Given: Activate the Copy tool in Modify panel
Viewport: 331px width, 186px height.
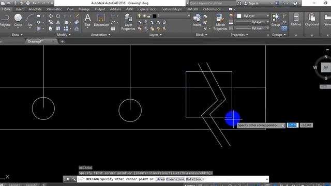Looking at the screenshot, I should click(x=51, y=22).
